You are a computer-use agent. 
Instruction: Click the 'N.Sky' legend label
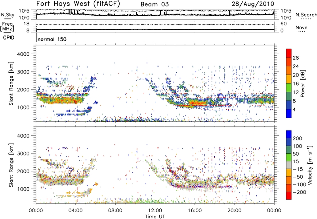(8, 15)
